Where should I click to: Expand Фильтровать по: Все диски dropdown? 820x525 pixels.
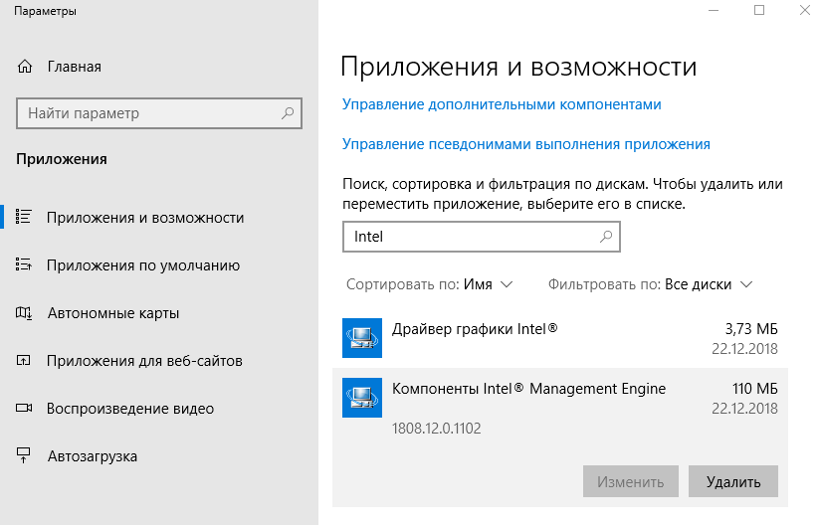point(650,284)
